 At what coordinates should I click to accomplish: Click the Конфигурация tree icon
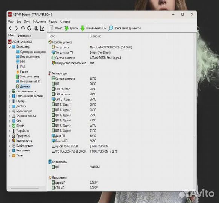tap(14, 145)
